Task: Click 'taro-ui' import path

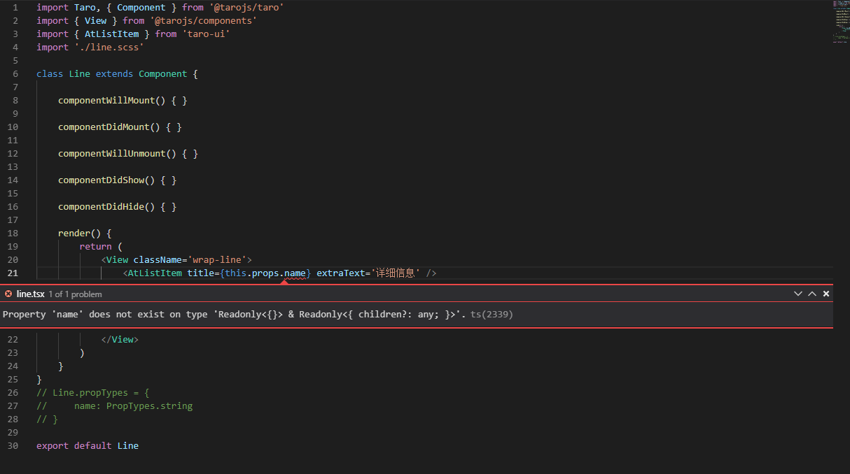Action: 206,34
